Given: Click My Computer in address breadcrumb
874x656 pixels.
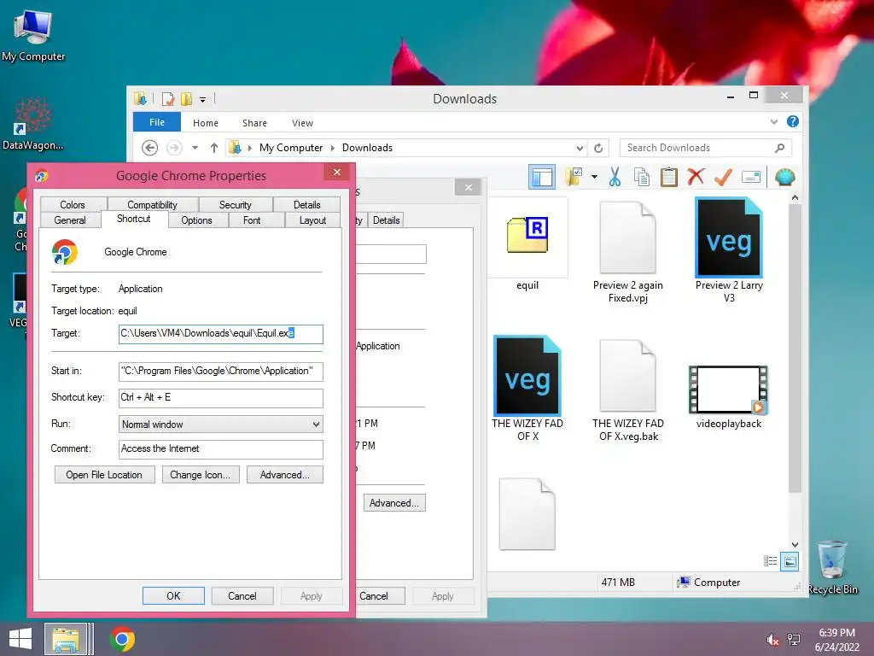Looking at the screenshot, I should pyautogui.click(x=291, y=148).
